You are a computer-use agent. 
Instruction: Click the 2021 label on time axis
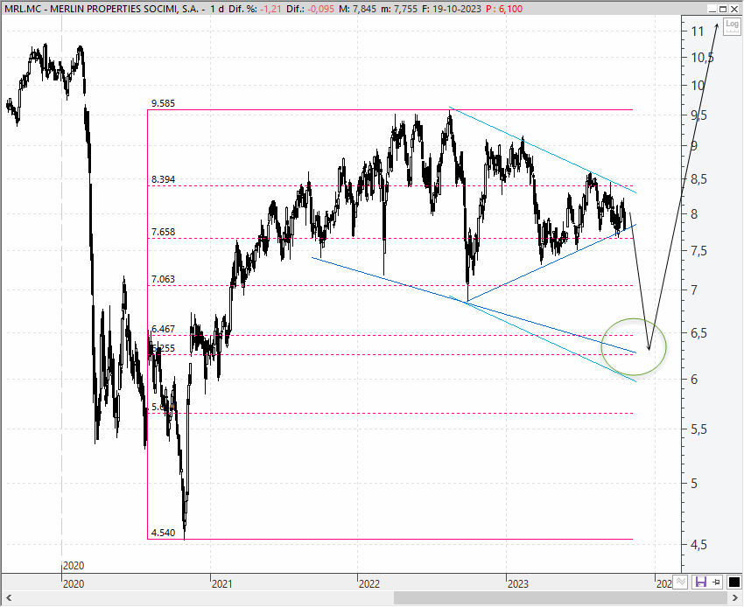221,583
